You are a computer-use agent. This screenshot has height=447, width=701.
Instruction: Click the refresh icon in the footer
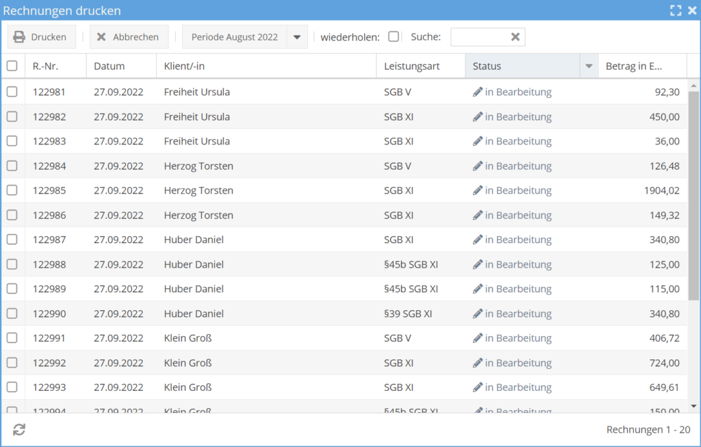click(x=19, y=429)
